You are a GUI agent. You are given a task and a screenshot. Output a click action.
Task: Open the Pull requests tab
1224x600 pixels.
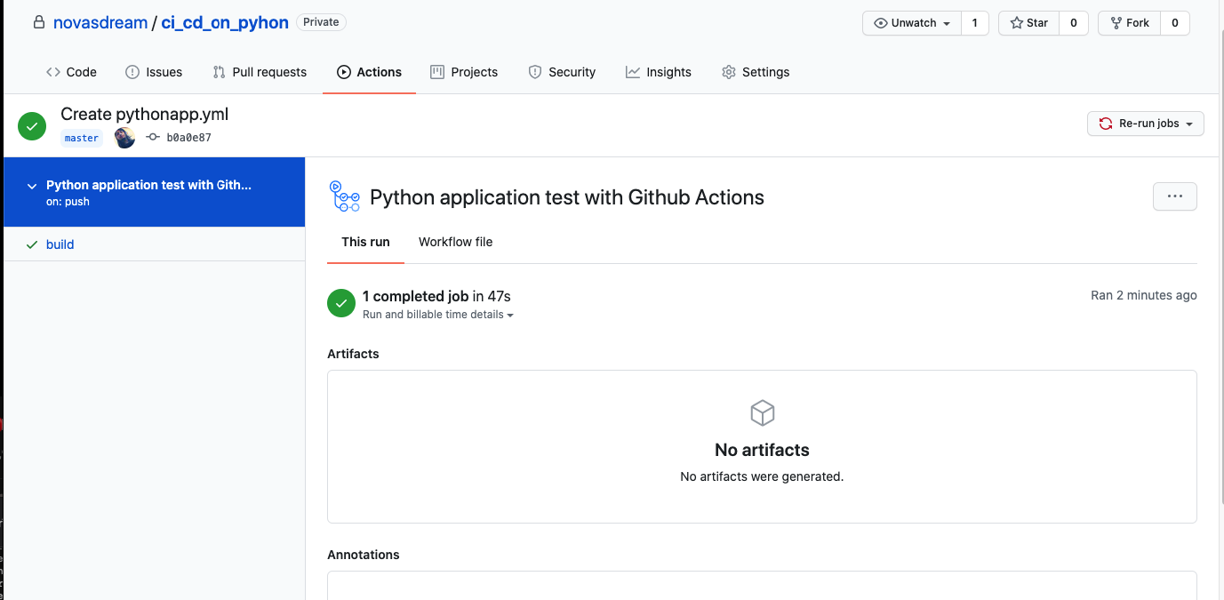(x=260, y=72)
